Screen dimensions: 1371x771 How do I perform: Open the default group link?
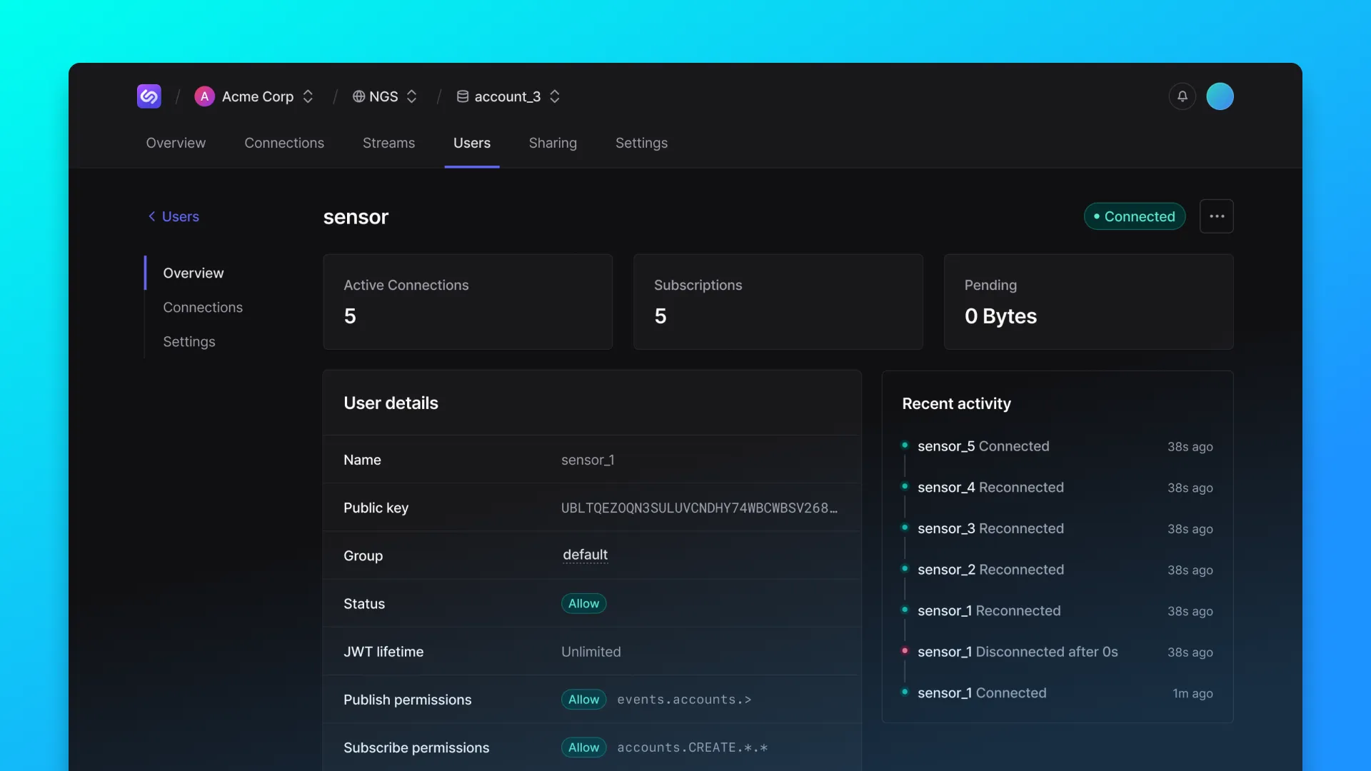tap(585, 555)
